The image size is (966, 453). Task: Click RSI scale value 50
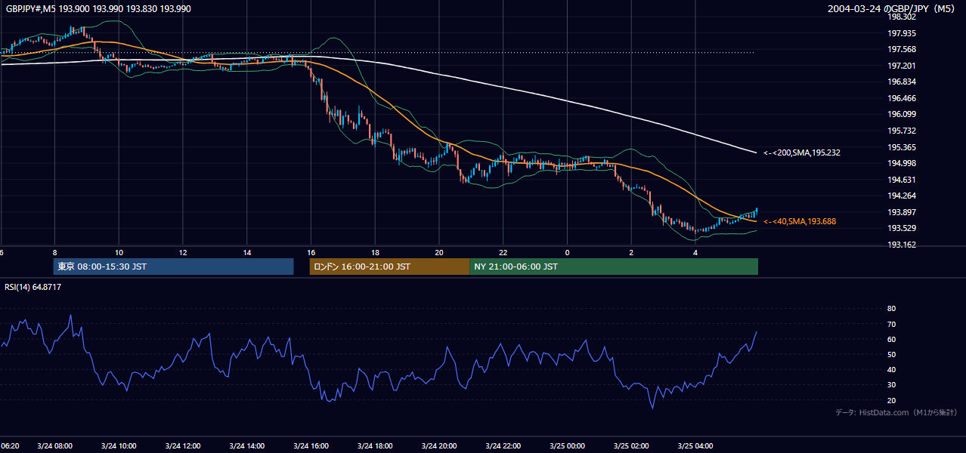(x=891, y=354)
